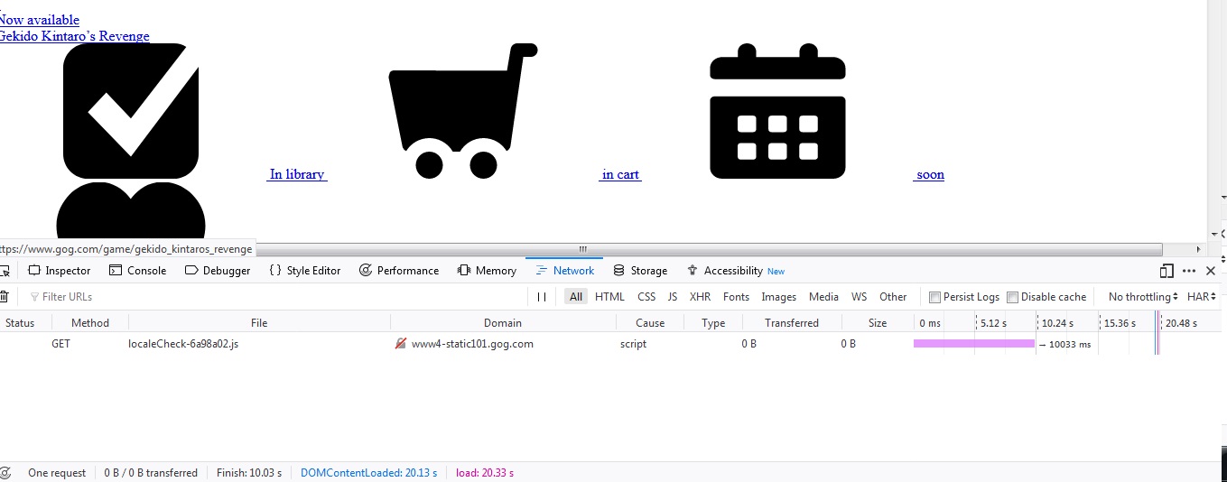Open the Now available link
The image size is (1227, 482).
click(x=38, y=20)
